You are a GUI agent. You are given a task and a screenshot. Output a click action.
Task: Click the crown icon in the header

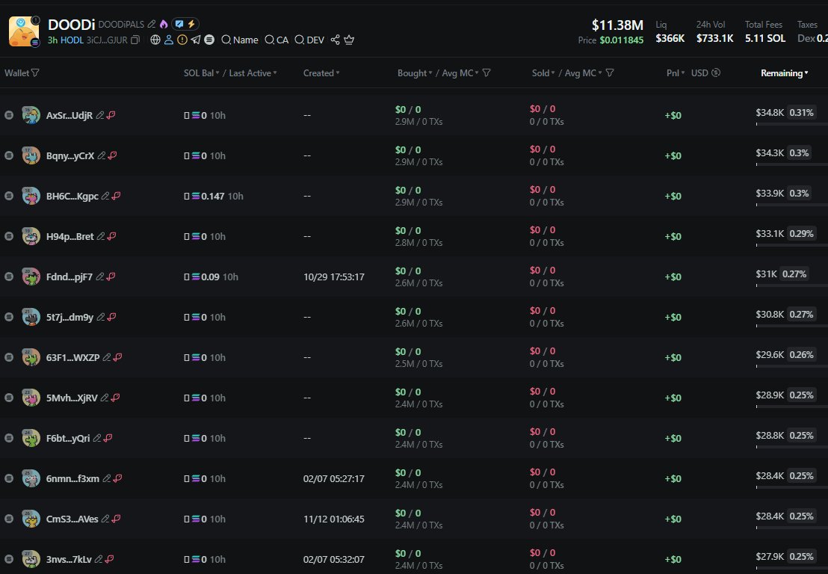tap(349, 40)
